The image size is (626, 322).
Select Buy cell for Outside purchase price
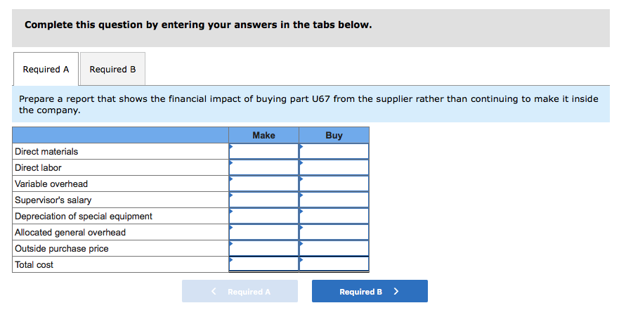pos(334,249)
